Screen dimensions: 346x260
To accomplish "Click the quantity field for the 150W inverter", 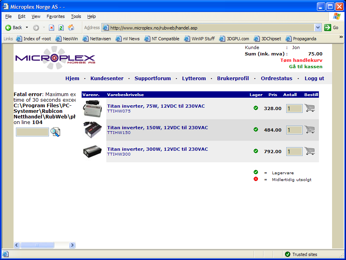I will [294, 130].
